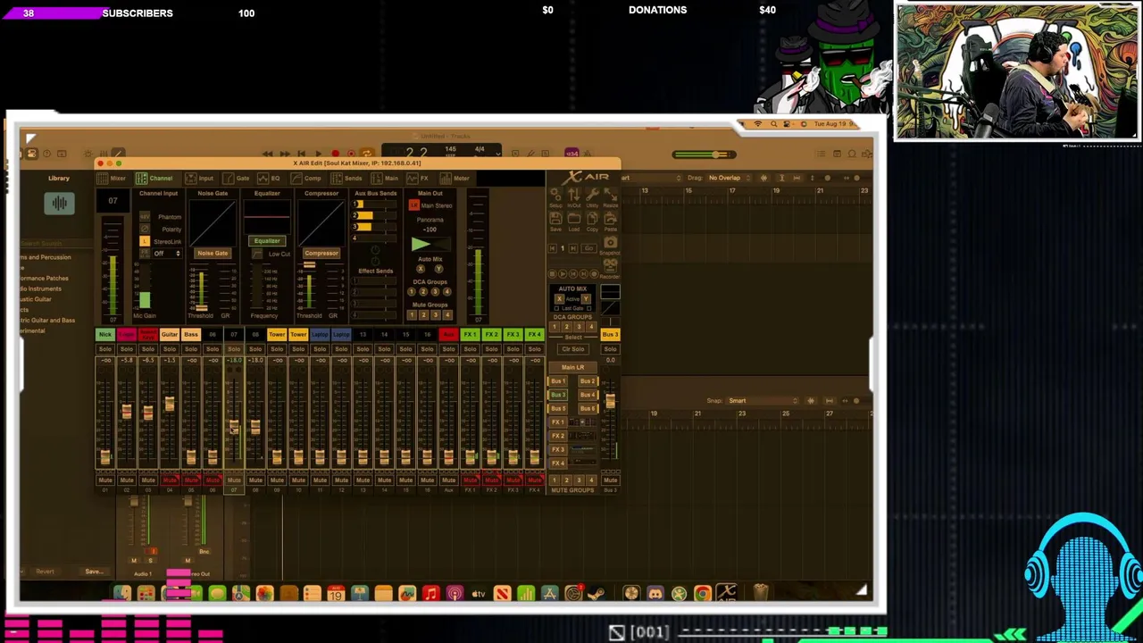Open Trash in Dock
Image resolution: width=1143 pixels, height=643 pixels.
[x=760, y=593]
